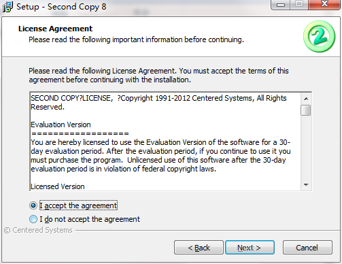Minimize the Setup window
Viewport: 342px width, 264px height.
pyautogui.click(x=281, y=5)
